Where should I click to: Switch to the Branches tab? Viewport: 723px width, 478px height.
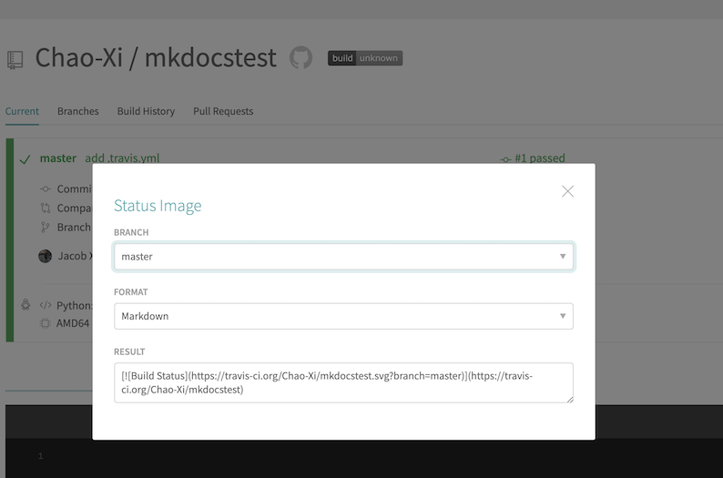click(x=77, y=111)
